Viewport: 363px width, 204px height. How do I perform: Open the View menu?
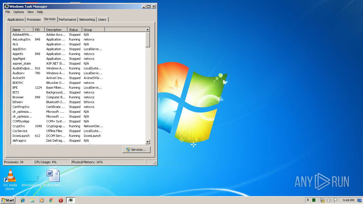point(30,12)
